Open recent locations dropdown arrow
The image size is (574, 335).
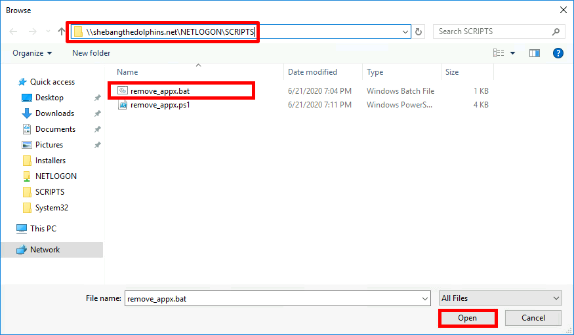tap(48, 31)
